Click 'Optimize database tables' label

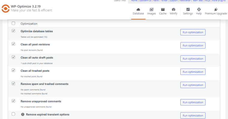(37, 31)
